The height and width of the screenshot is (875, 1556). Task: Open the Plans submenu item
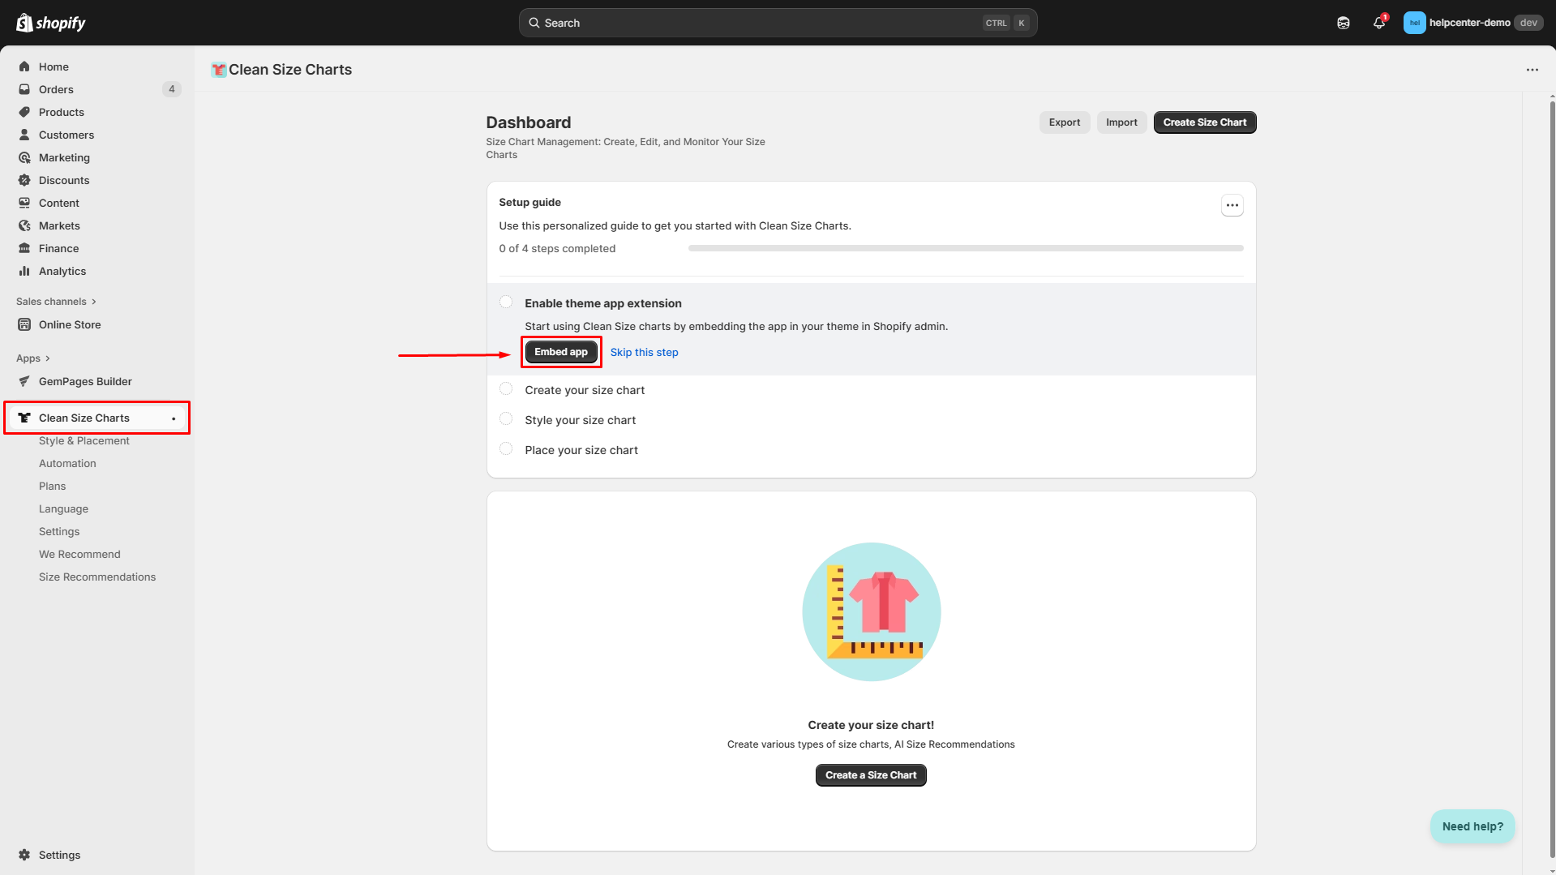coord(53,487)
